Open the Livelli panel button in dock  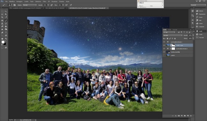[x=201, y=31]
